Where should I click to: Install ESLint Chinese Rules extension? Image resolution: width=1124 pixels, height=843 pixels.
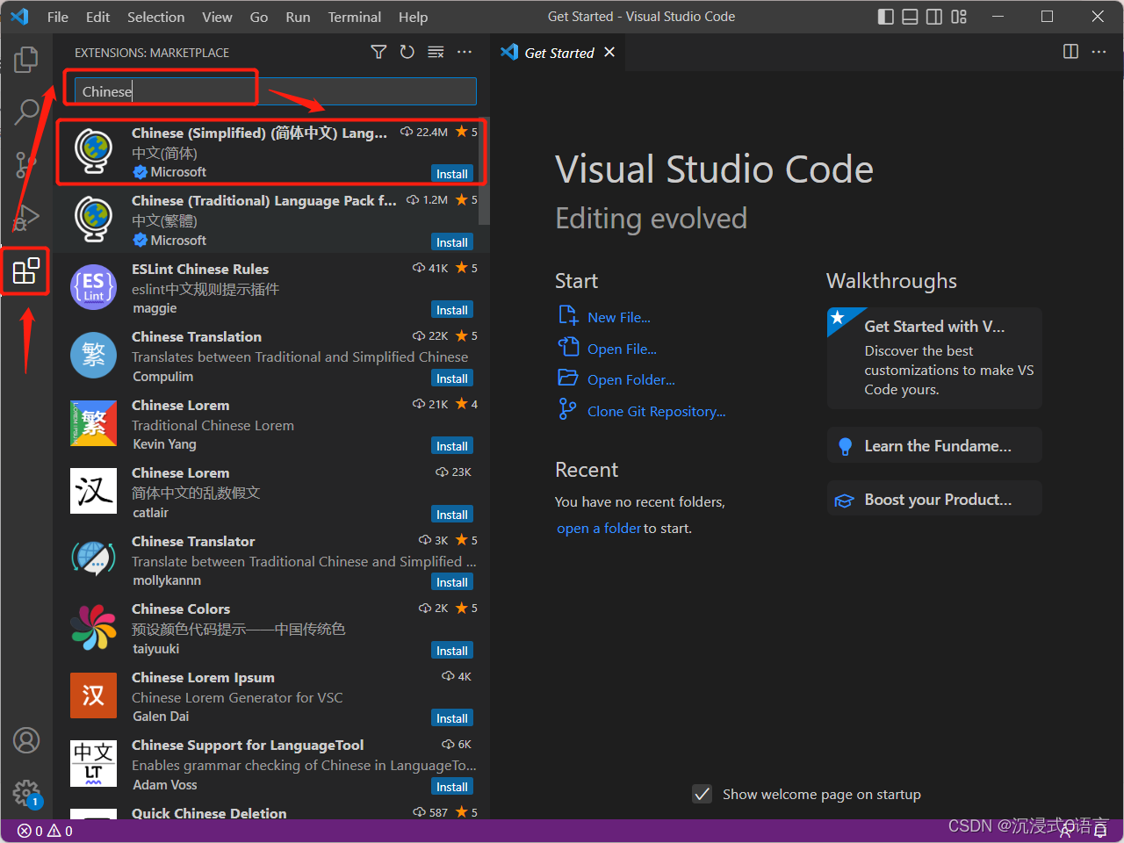point(452,310)
